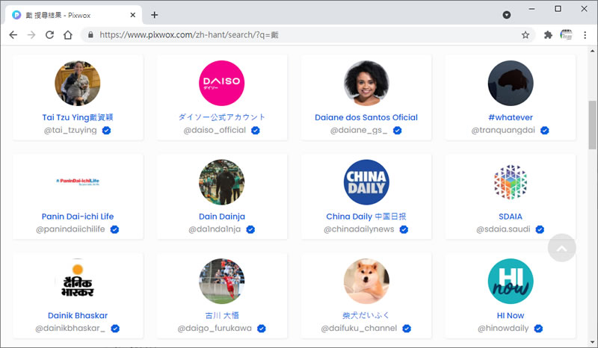
Task: Open Dainik Bhaskar logo avatar
Action: (x=78, y=282)
